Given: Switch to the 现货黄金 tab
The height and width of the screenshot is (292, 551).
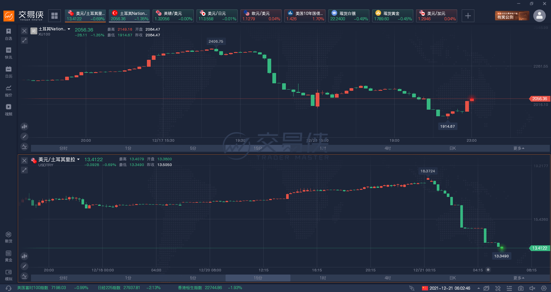Looking at the screenshot, I should 393,16.
